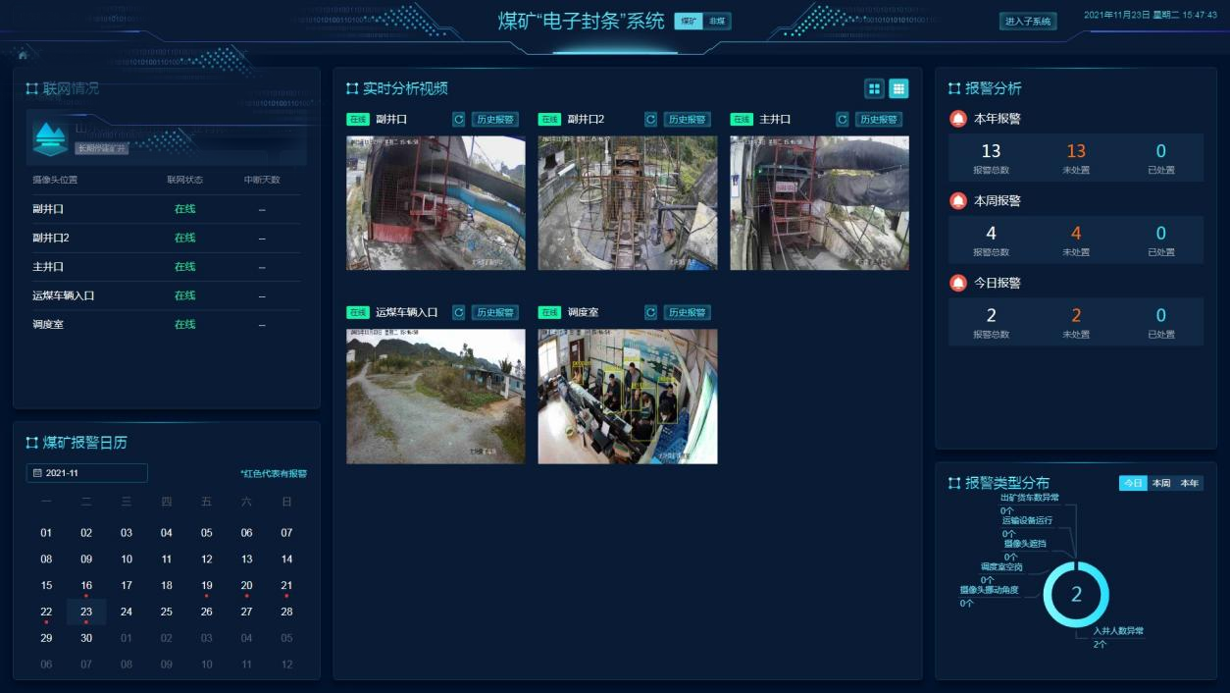The image size is (1230, 693).
Task: Select 本周 tab in 报警类型分布
Action: (1161, 483)
